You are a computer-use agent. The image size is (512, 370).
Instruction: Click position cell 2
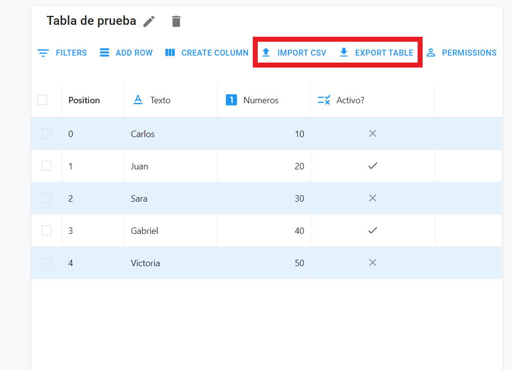pos(93,198)
